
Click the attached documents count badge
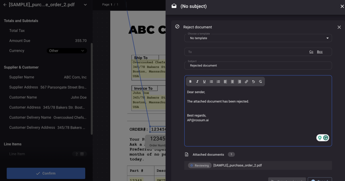point(231,155)
